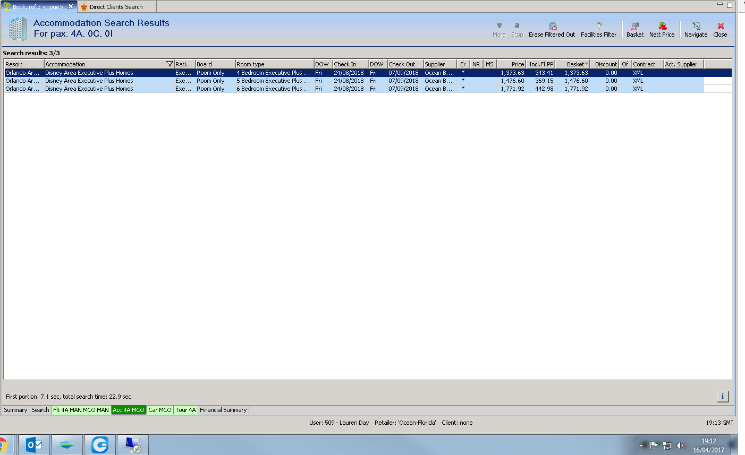Select the Acc 4A MCO tab
Image resolution: width=745 pixels, height=455 pixels.
(x=129, y=410)
